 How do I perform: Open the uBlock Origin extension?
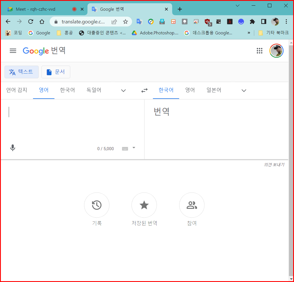point(208,22)
